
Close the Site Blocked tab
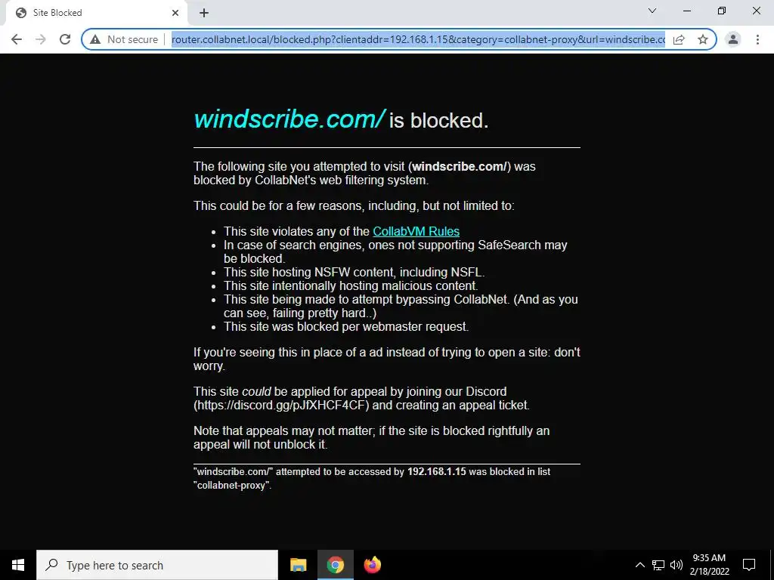coord(175,13)
